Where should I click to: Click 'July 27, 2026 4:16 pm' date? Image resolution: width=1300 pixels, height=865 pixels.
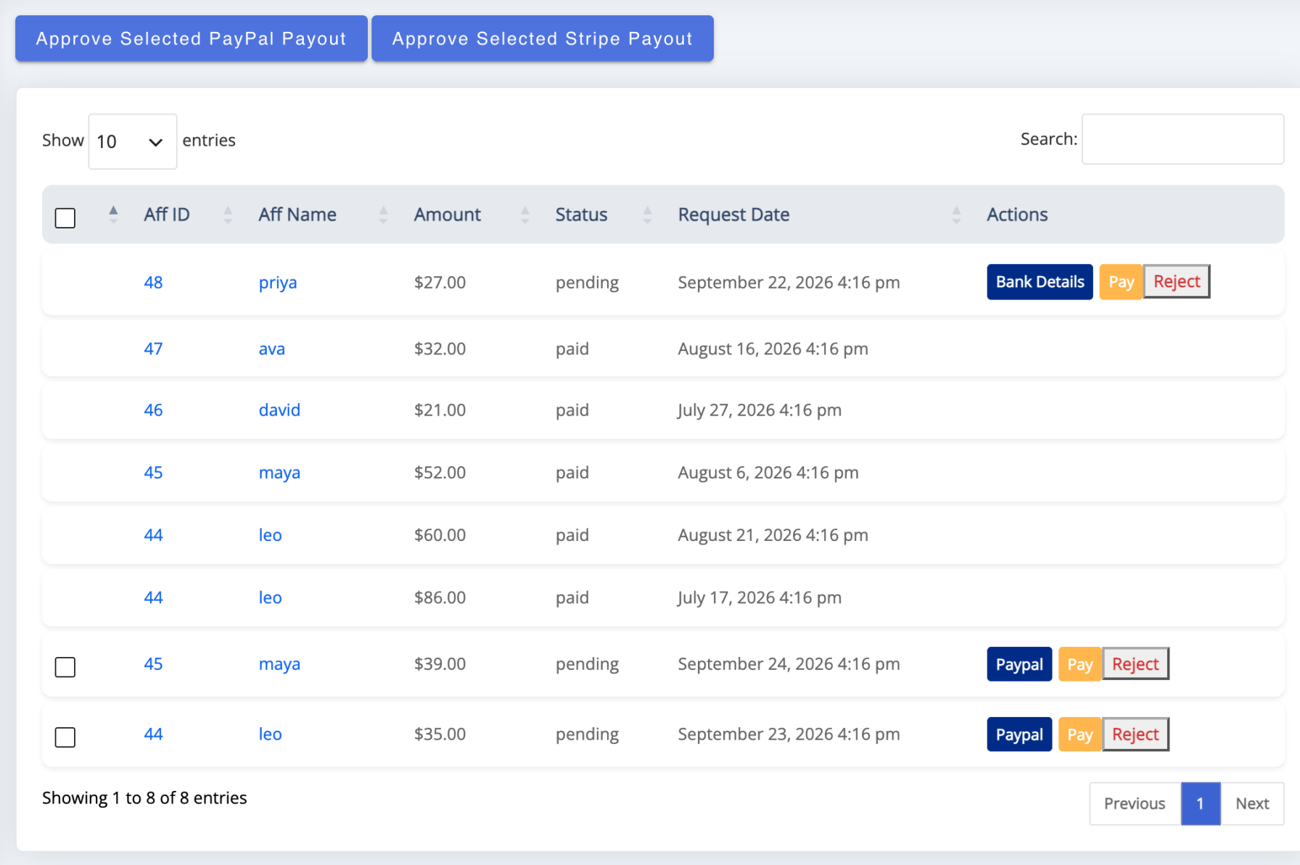760,410
